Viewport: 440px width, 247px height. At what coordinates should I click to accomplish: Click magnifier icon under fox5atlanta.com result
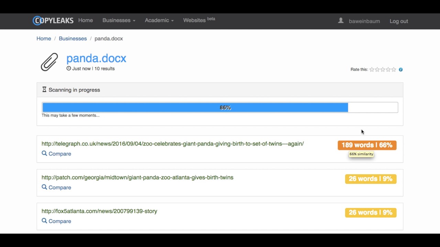coord(44,221)
